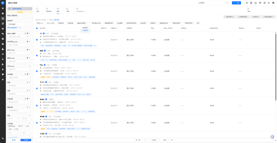Toggle the 5-10年 experience chip
Image resolution: width=277 pixels, height=143 pixels.
pos(16,129)
